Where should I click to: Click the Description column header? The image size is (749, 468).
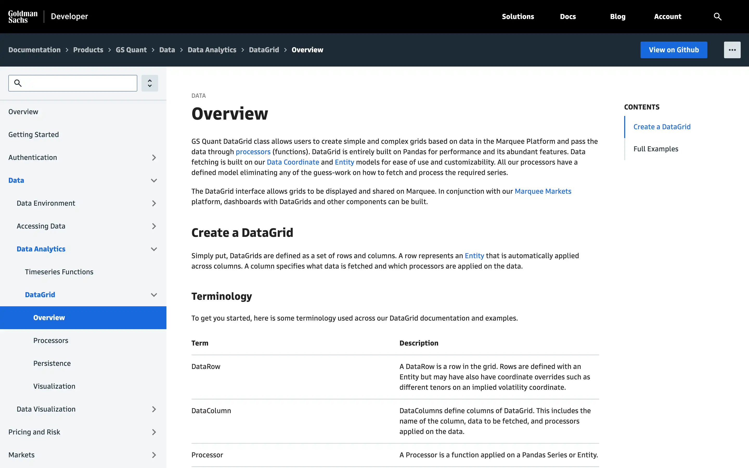419,343
